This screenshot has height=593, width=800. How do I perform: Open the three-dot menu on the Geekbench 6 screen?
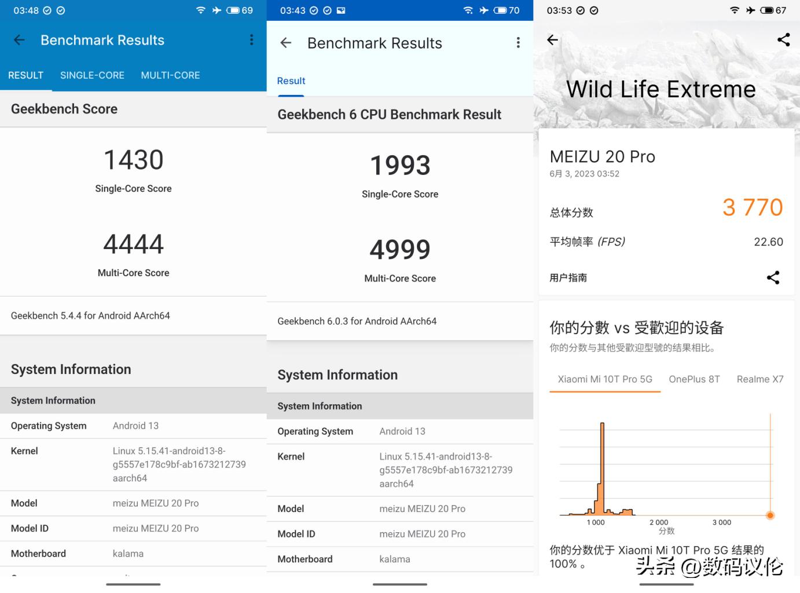tap(518, 43)
